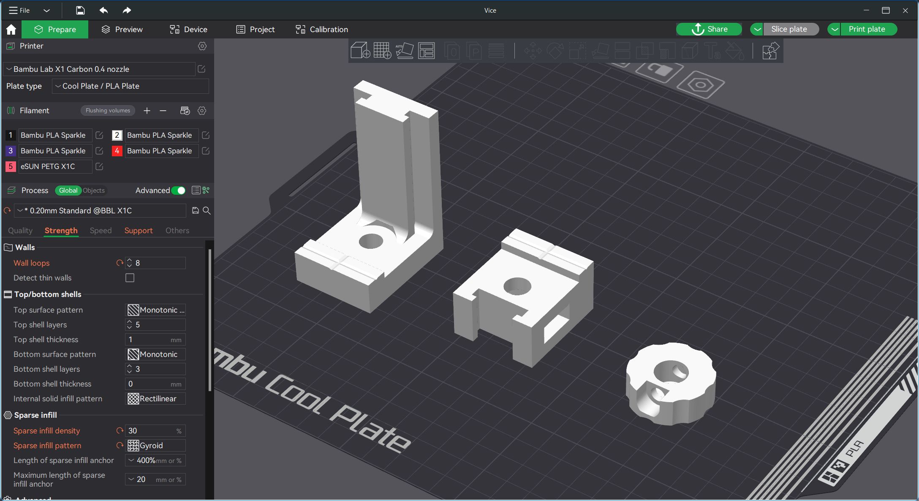Click the Flushing volumes button

pyautogui.click(x=108, y=111)
